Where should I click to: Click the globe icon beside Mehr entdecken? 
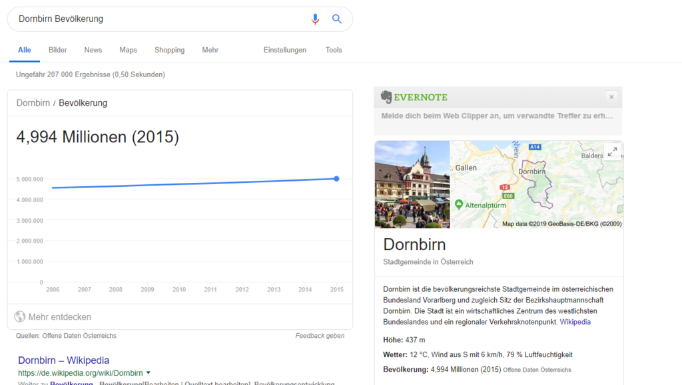point(20,317)
